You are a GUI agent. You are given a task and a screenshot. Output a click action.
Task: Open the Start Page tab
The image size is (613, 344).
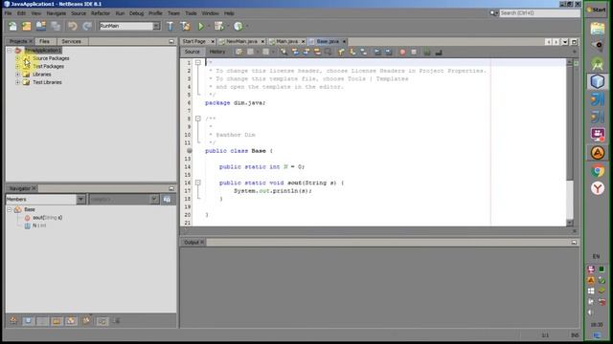pyautogui.click(x=193, y=41)
